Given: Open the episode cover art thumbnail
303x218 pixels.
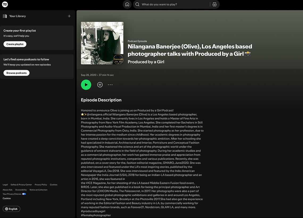Looking at the screenshot, I should click(102, 43).
